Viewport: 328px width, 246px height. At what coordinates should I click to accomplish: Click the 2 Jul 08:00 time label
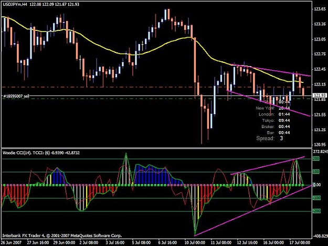coord(89,243)
